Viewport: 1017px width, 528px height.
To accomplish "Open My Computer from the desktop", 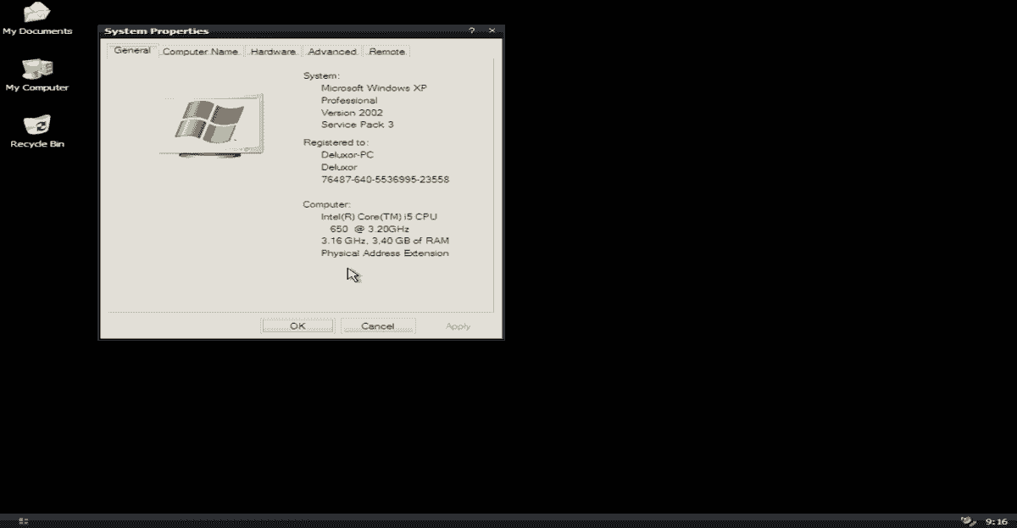I will 37,70.
